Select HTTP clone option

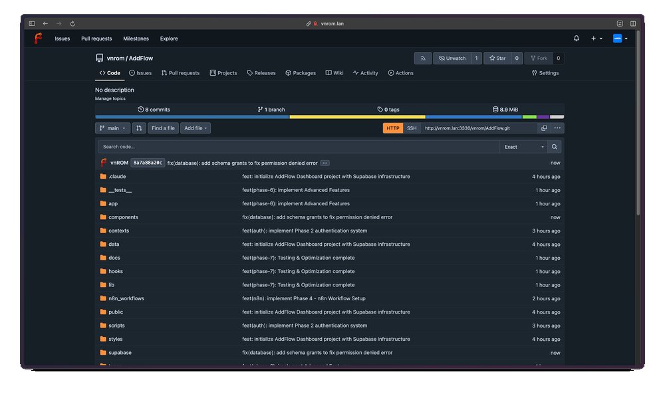393,128
